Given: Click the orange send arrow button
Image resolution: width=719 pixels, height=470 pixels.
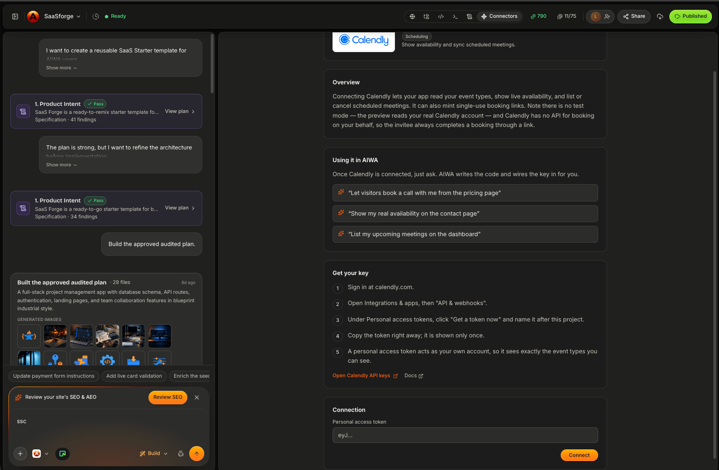Looking at the screenshot, I should [x=197, y=454].
